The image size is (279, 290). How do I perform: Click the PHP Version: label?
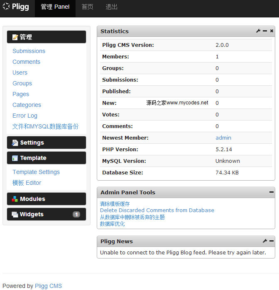[120, 150]
